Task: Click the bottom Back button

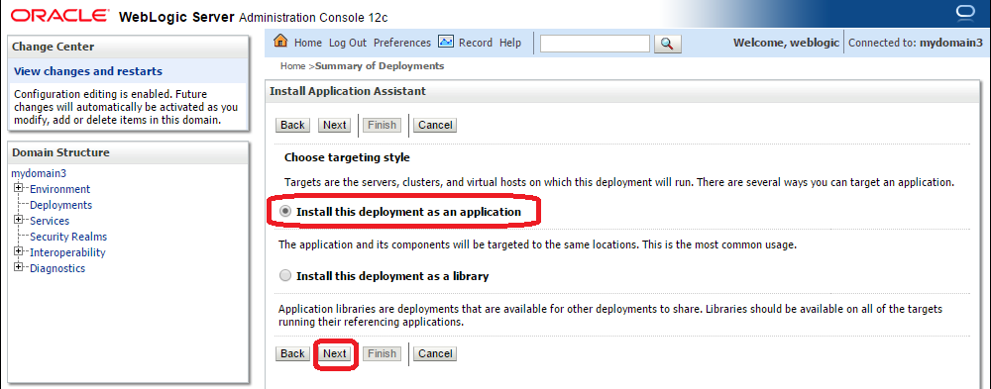Action: coord(292,353)
